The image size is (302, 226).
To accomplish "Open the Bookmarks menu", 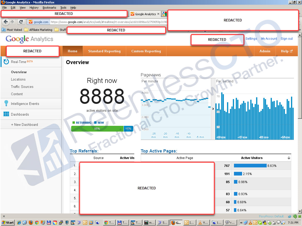I will (49, 8).
